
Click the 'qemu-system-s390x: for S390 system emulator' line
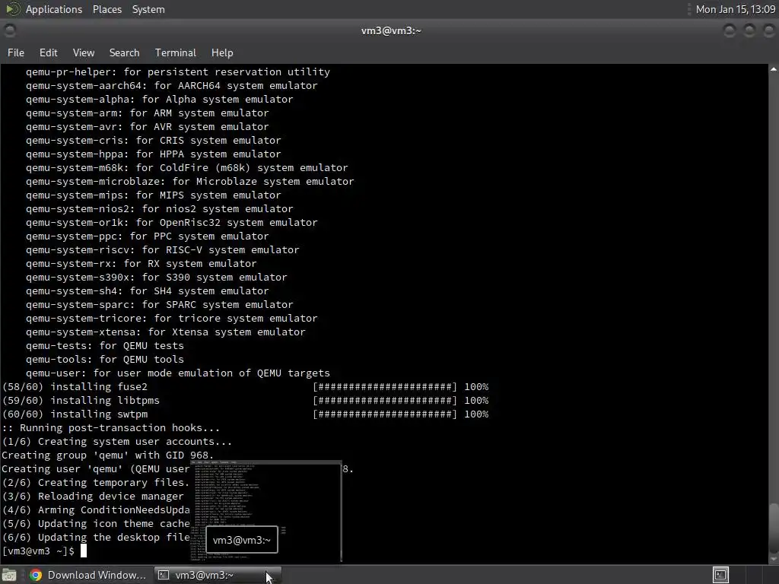click(x=157, y=278)
